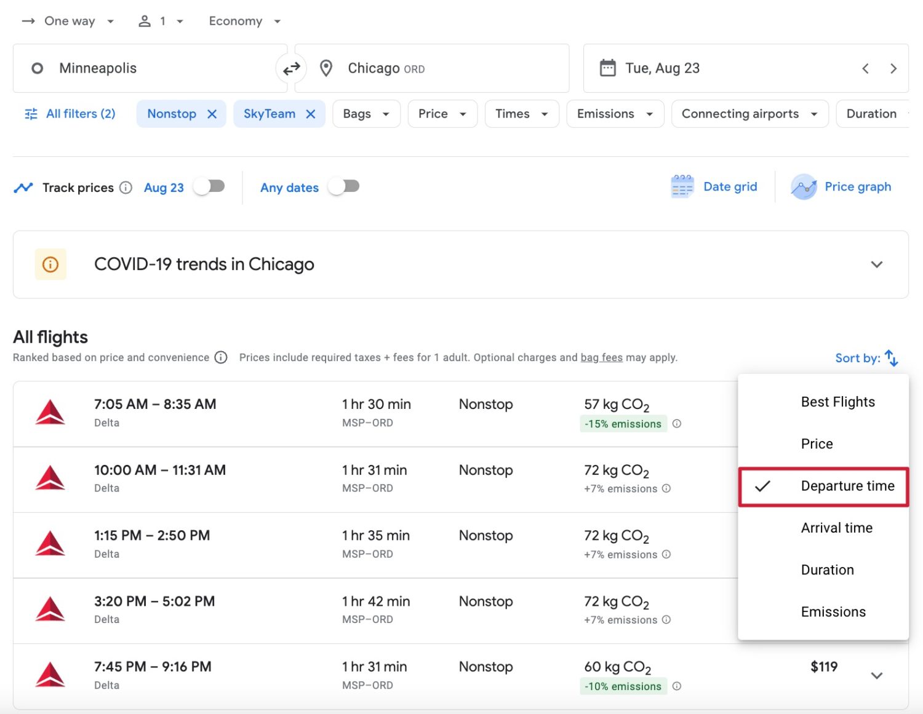Expand the COVID-19 trends in Chicago panel
The height and width of the screenshot is (714, 923).
tap(876, 264)
